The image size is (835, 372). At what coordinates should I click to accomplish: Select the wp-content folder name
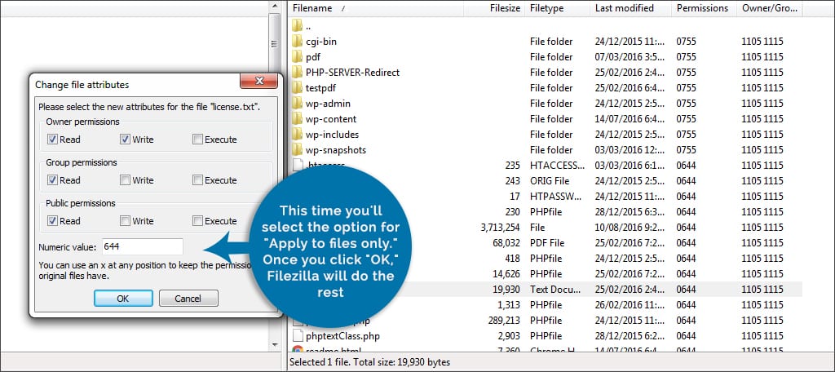coord(331,118)
